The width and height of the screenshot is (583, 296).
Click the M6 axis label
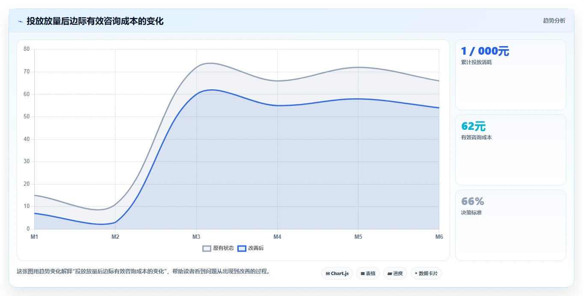(439, 237)
